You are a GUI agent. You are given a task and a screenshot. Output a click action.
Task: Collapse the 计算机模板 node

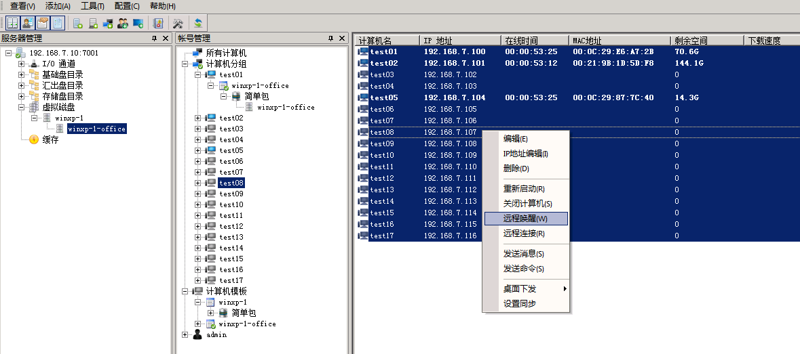click(185, 292)
